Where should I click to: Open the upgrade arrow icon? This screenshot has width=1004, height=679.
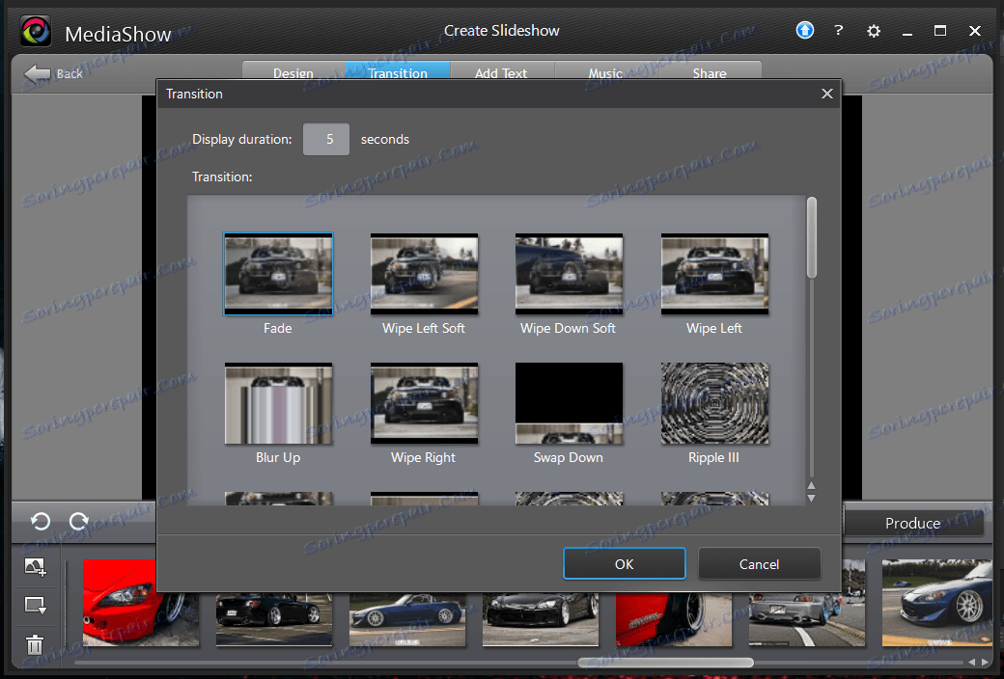tap(805, 31)
